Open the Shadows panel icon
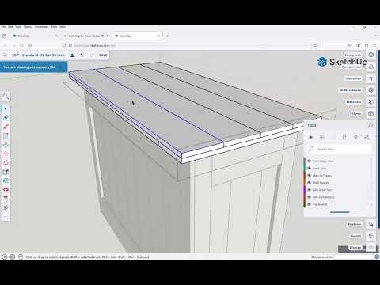 tap(371, 224)
